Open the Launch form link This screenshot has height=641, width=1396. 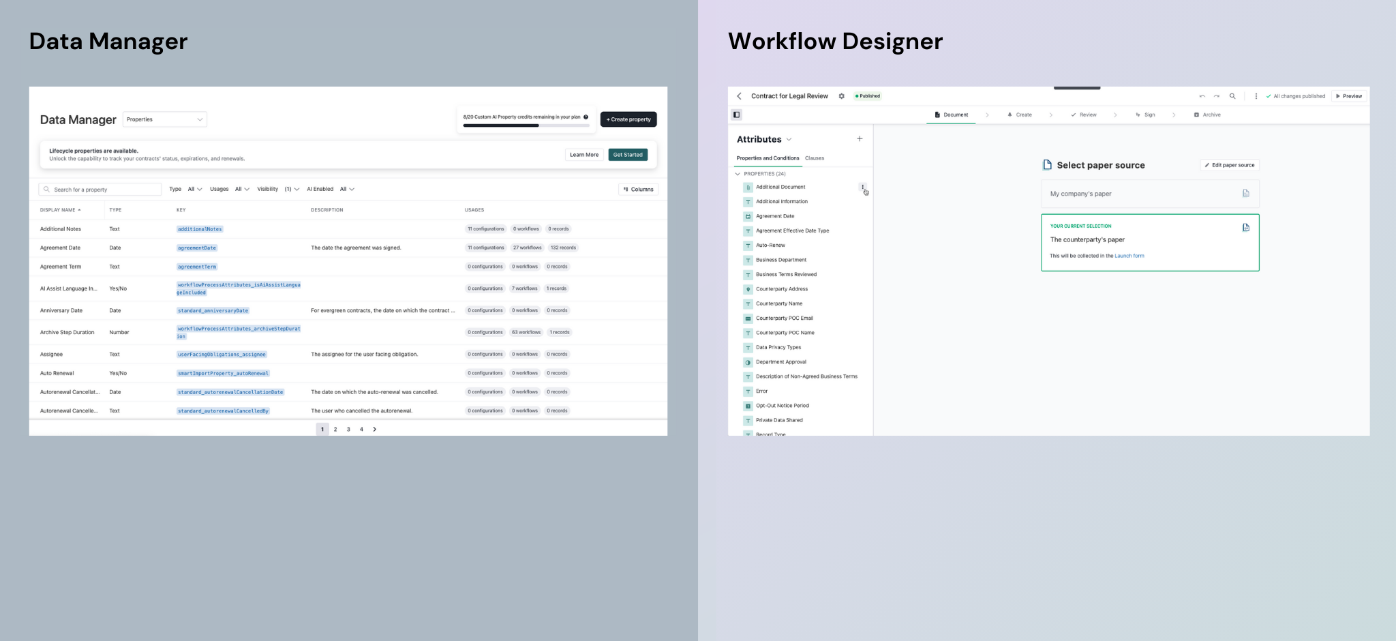pyautogui.click(x=1129, y=256)
